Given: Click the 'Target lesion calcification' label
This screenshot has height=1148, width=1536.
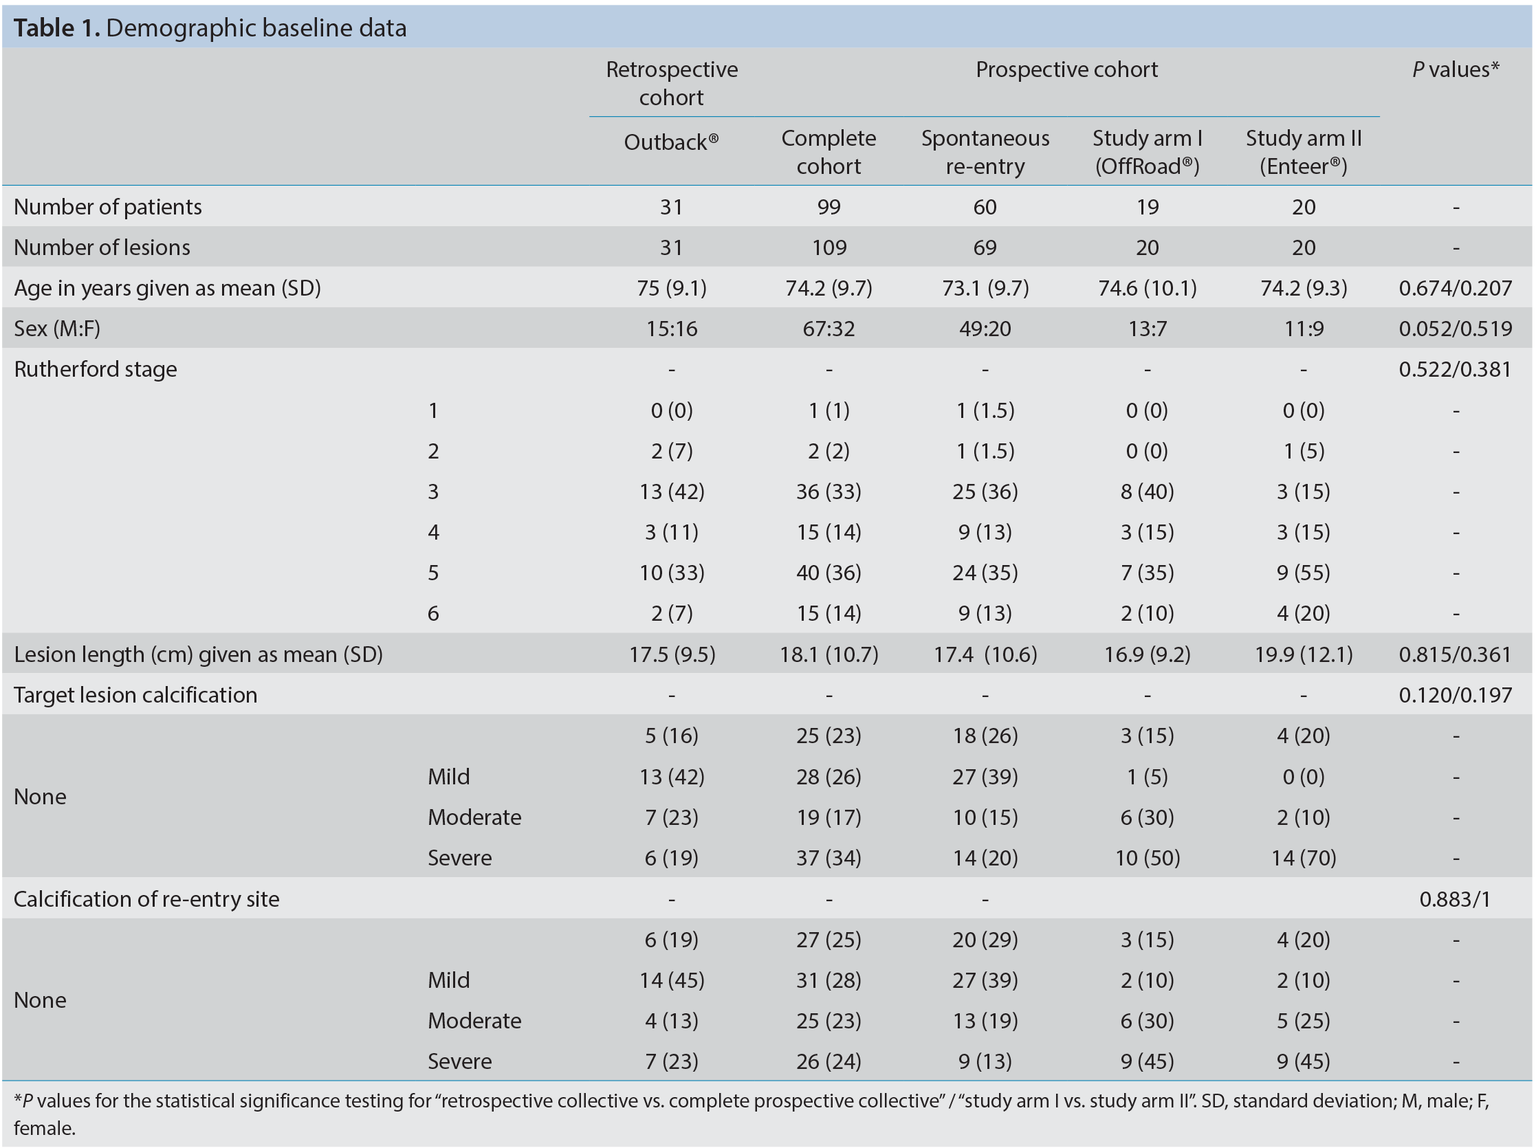Looking at the screenshot, I should 135,695.
